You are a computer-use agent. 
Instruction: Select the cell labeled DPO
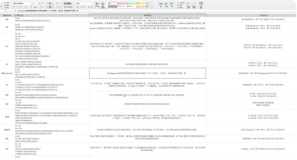pos(7,19)
